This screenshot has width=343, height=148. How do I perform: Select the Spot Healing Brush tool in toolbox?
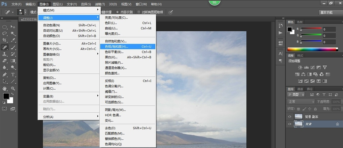tap(5, 47)
